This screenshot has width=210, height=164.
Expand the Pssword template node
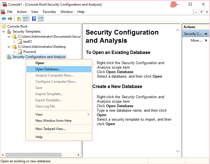point(14,52)
